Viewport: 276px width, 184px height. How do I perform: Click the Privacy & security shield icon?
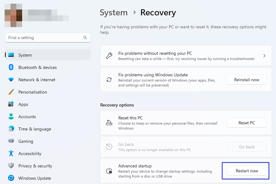[x=11, y=166]
